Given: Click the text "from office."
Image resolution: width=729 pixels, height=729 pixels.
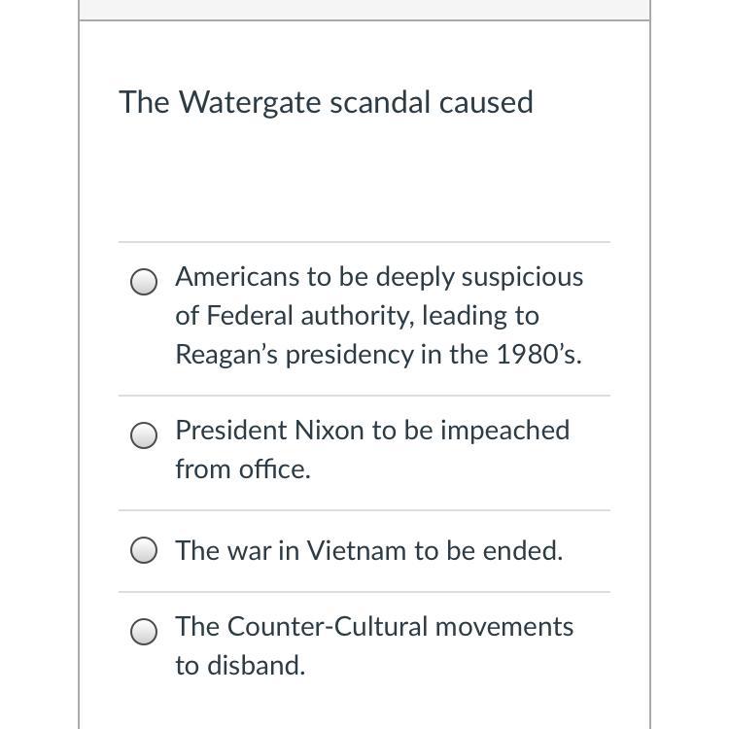Looking at the screenshot, I should click(x=243, y=469).
